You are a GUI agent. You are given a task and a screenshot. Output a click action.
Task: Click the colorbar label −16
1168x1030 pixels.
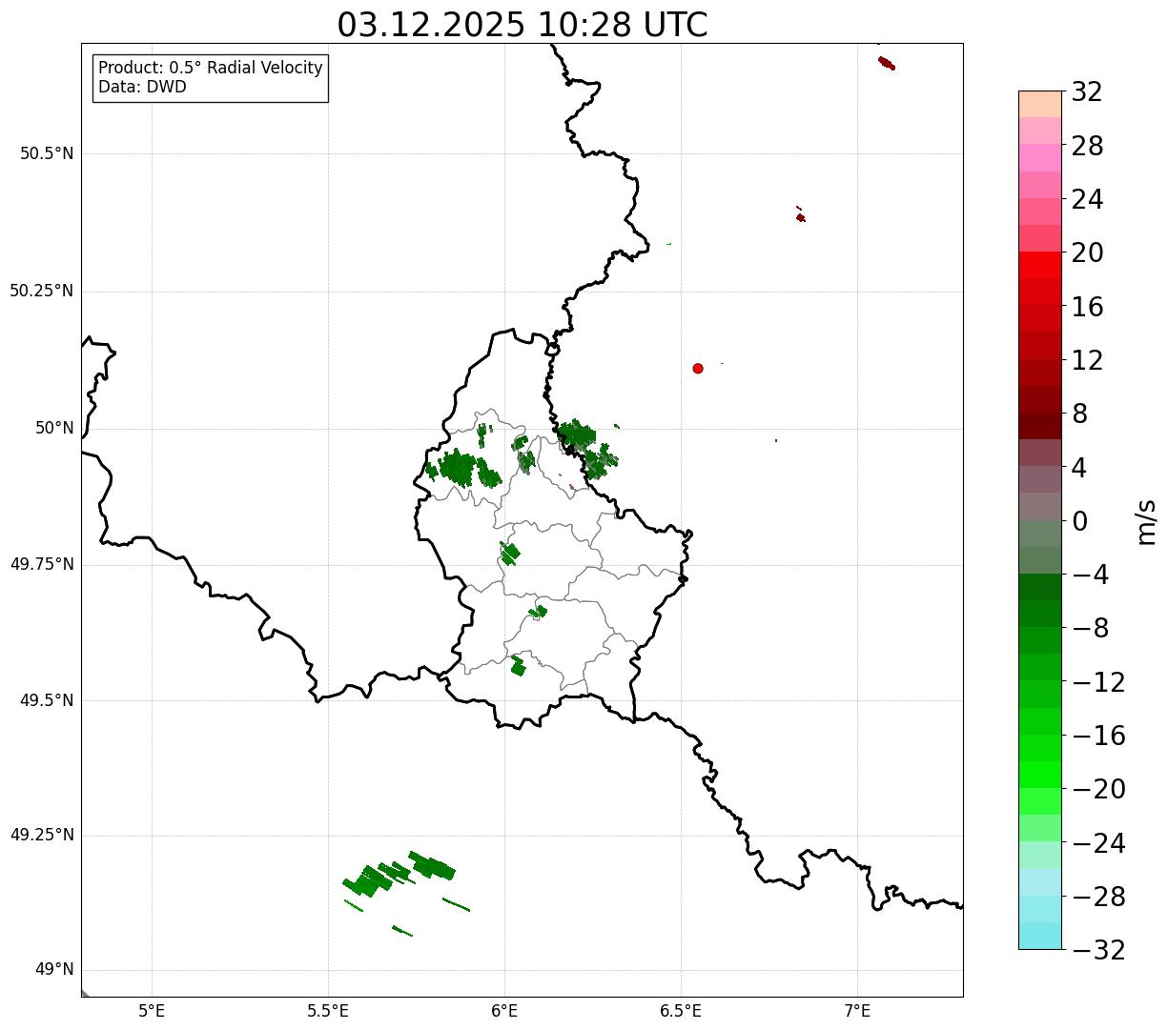[x=1098, y=736]
